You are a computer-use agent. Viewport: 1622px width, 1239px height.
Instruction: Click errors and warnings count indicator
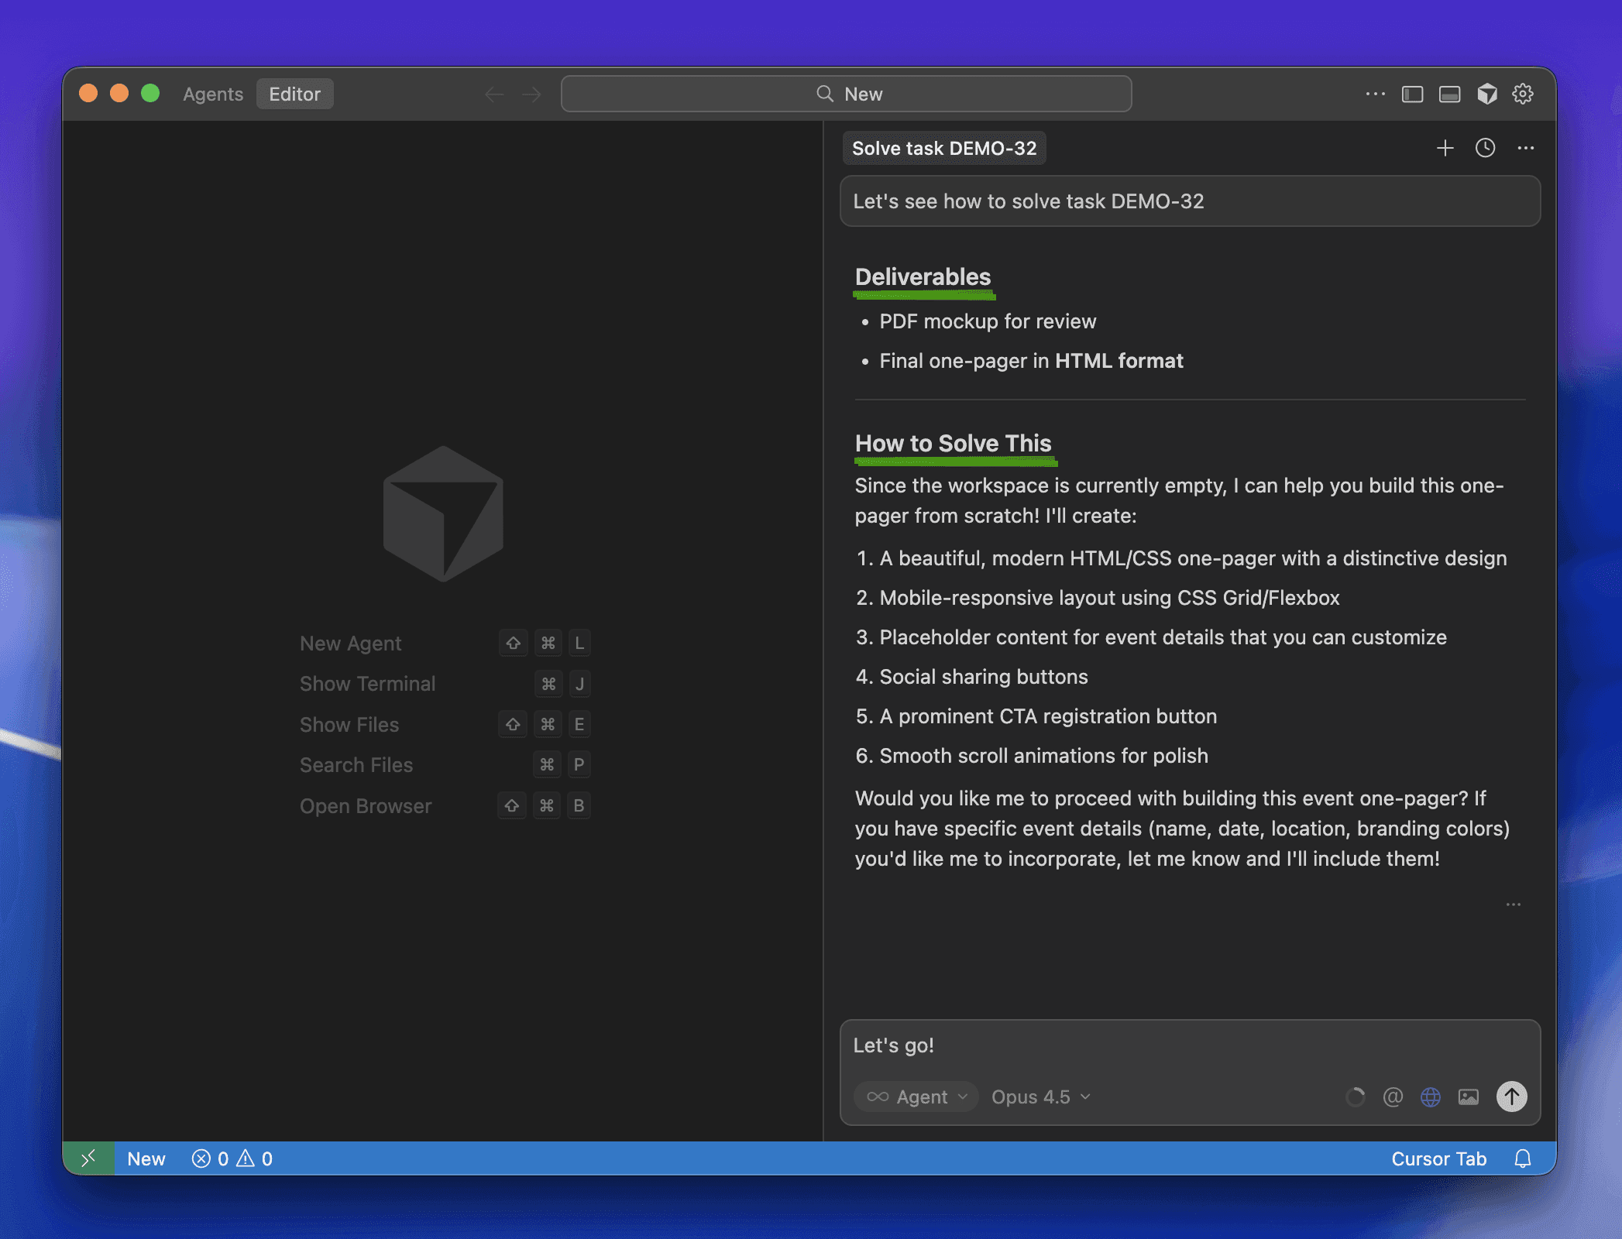point(232,1158)
